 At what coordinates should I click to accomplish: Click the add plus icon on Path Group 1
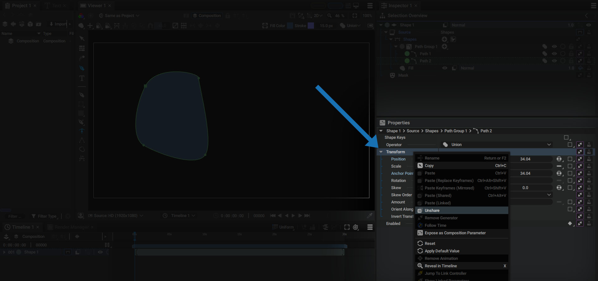[x=445, y=46]
